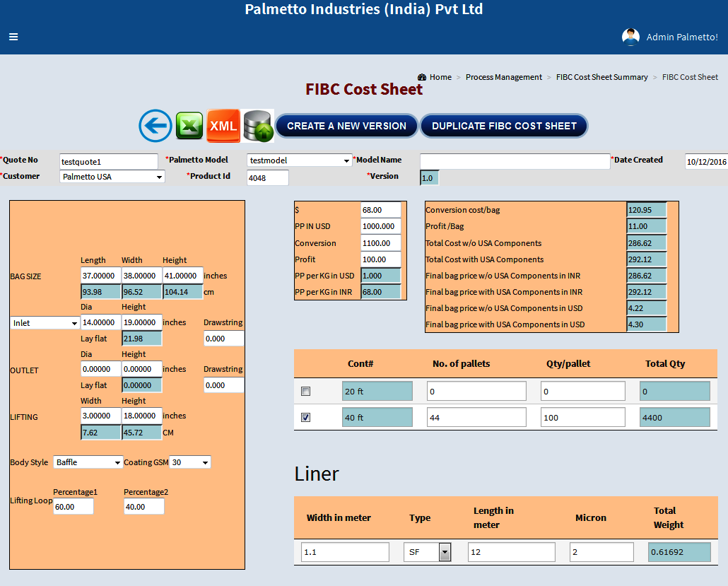This screenshot has width=728, height=586.
Task: Click the Product Id field
Action: pyautogui.click(x=267, y=178)
